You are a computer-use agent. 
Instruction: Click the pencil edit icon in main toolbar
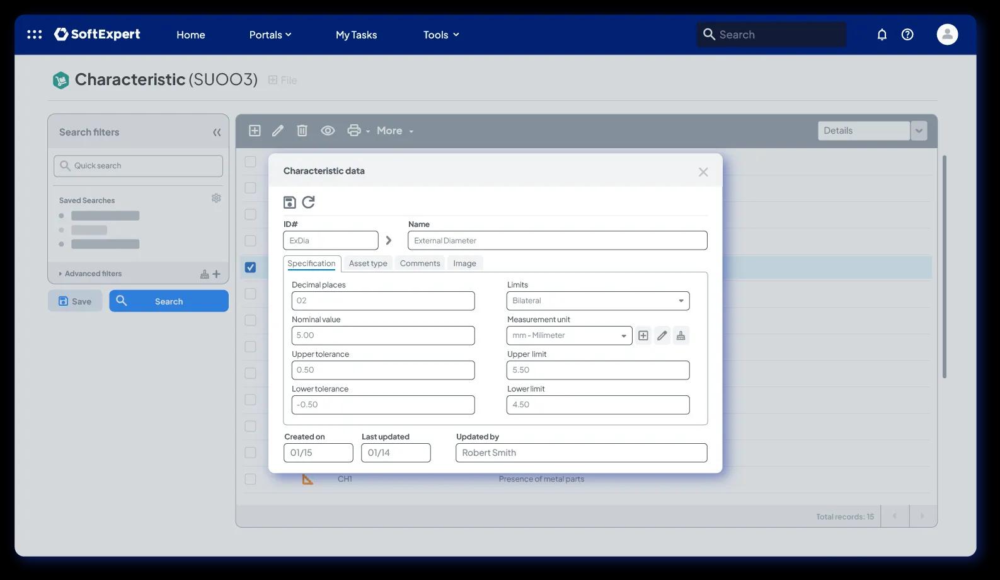278,130
